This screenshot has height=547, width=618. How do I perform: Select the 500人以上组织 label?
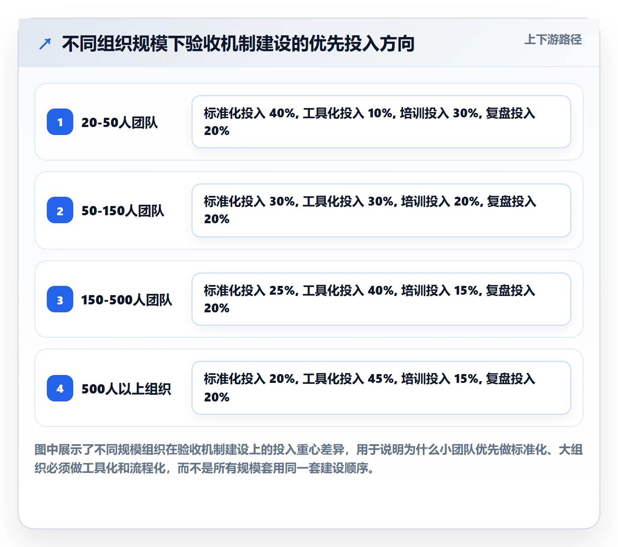[x=126, y=389]
